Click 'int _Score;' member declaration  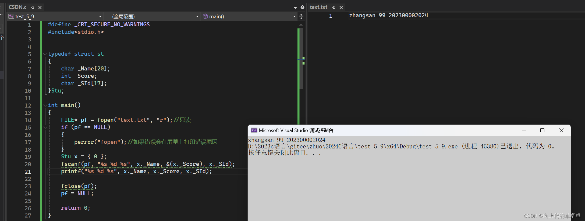point(79,76)
